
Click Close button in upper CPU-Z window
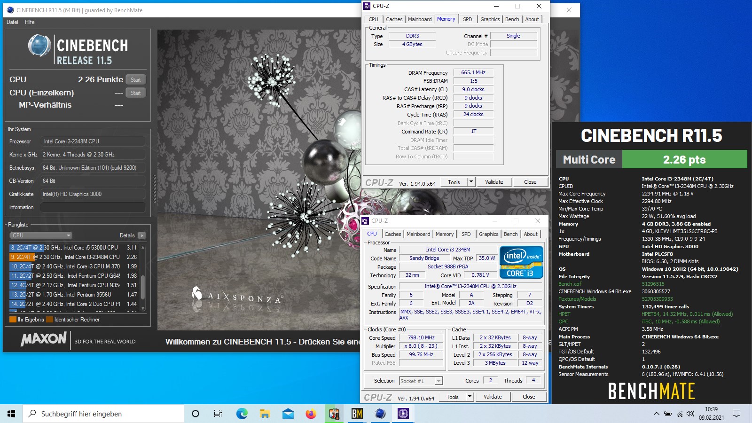point(530,182)
